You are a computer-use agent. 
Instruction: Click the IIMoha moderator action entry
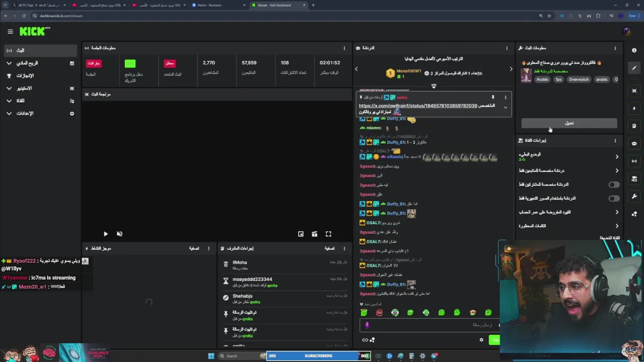(285, 265)
